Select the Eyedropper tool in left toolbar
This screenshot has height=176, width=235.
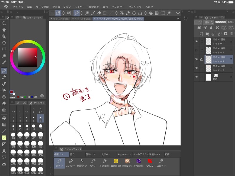pos(4,62)
